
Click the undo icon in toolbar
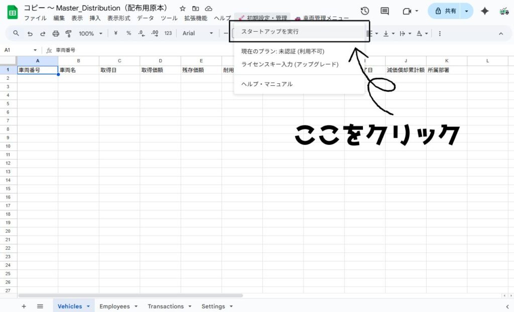[30, 34]
